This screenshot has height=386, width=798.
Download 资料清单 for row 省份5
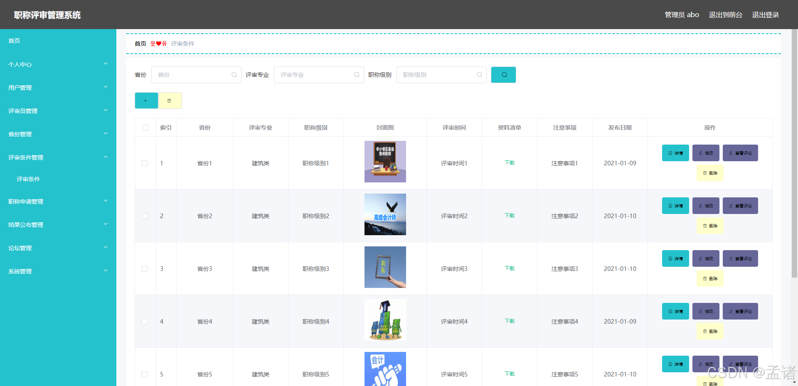[x=510, y=374]
